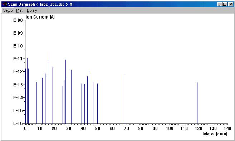Minimize the Scan Bargraph window
The image size is (235, 141).
pos(219,4)
